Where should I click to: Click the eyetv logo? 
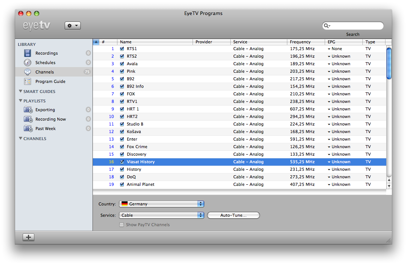[37, 26]
